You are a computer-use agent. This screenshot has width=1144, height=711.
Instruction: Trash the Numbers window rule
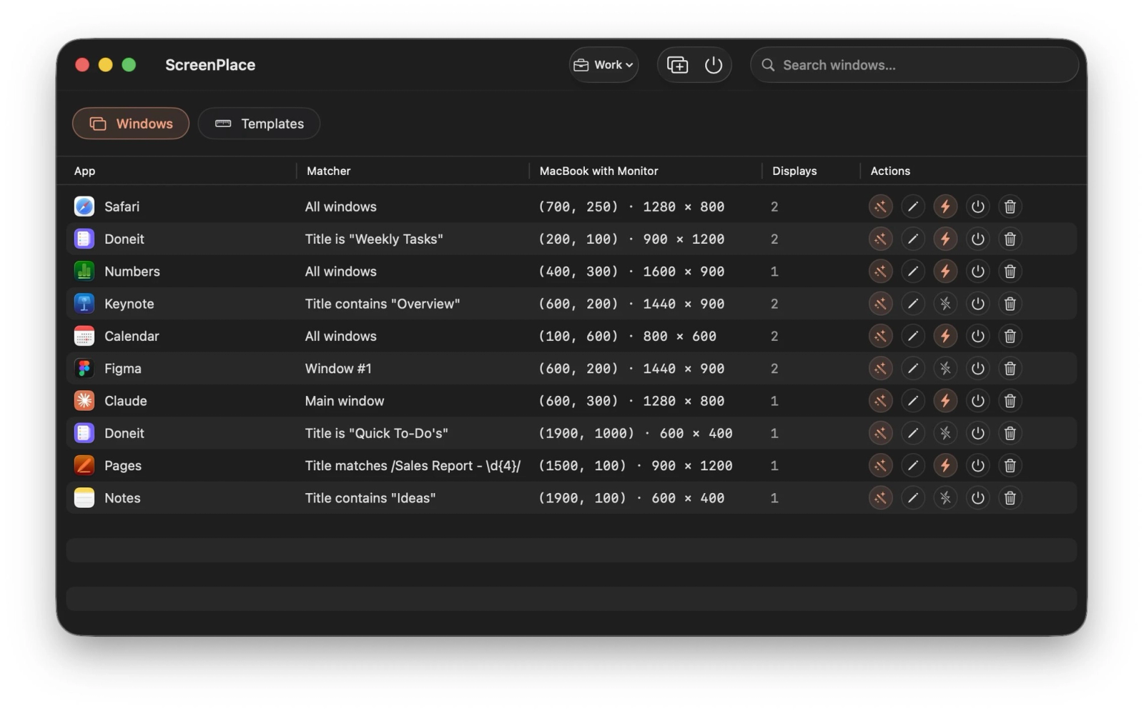tap(1010, 272)
